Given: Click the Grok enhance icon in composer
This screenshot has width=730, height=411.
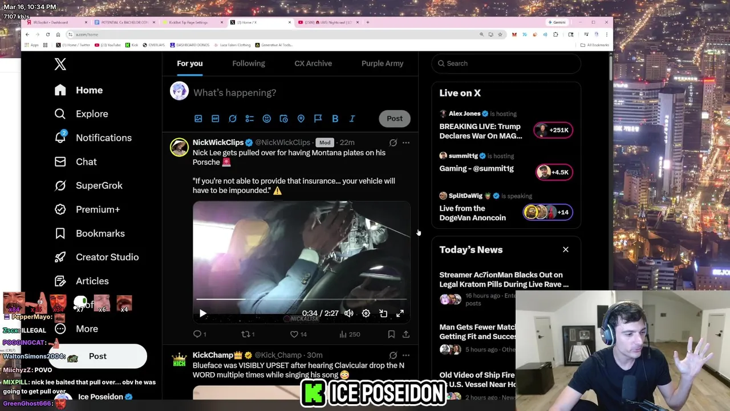Looking at the screenshot, I should point(232,119).
